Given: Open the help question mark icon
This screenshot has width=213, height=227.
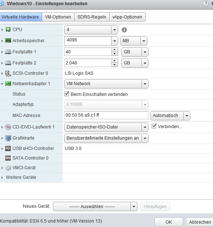Looking at the screenshot, I should point(206,3).
